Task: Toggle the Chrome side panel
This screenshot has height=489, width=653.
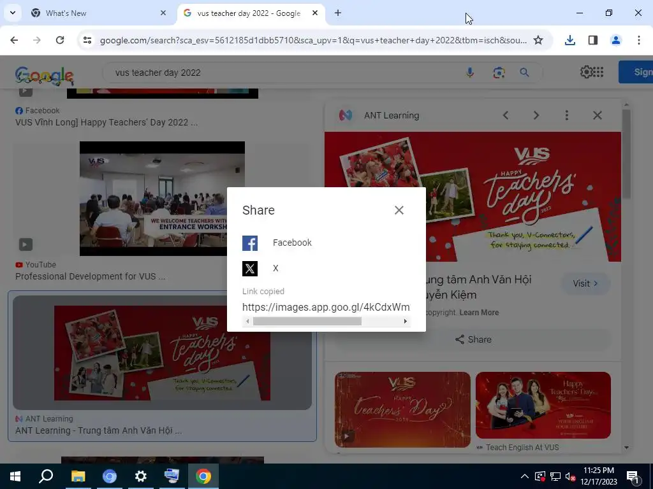Action: (x=593, y=40)
